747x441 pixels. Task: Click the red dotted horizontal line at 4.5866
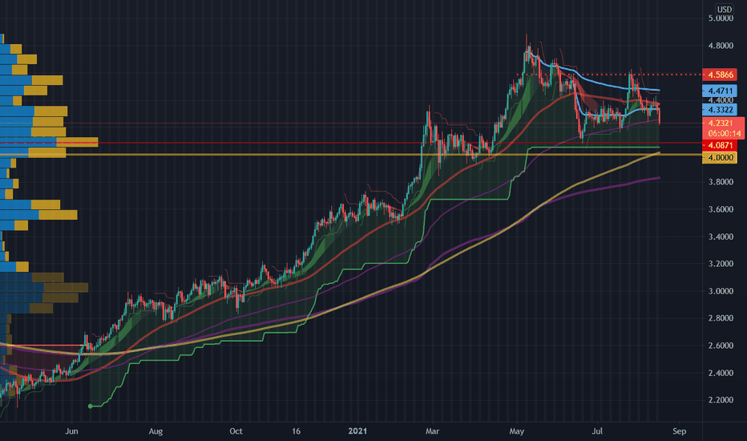pos(609,75)
